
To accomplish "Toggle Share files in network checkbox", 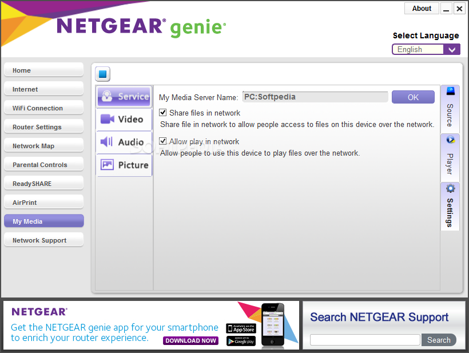I will [x=162, y=113].
